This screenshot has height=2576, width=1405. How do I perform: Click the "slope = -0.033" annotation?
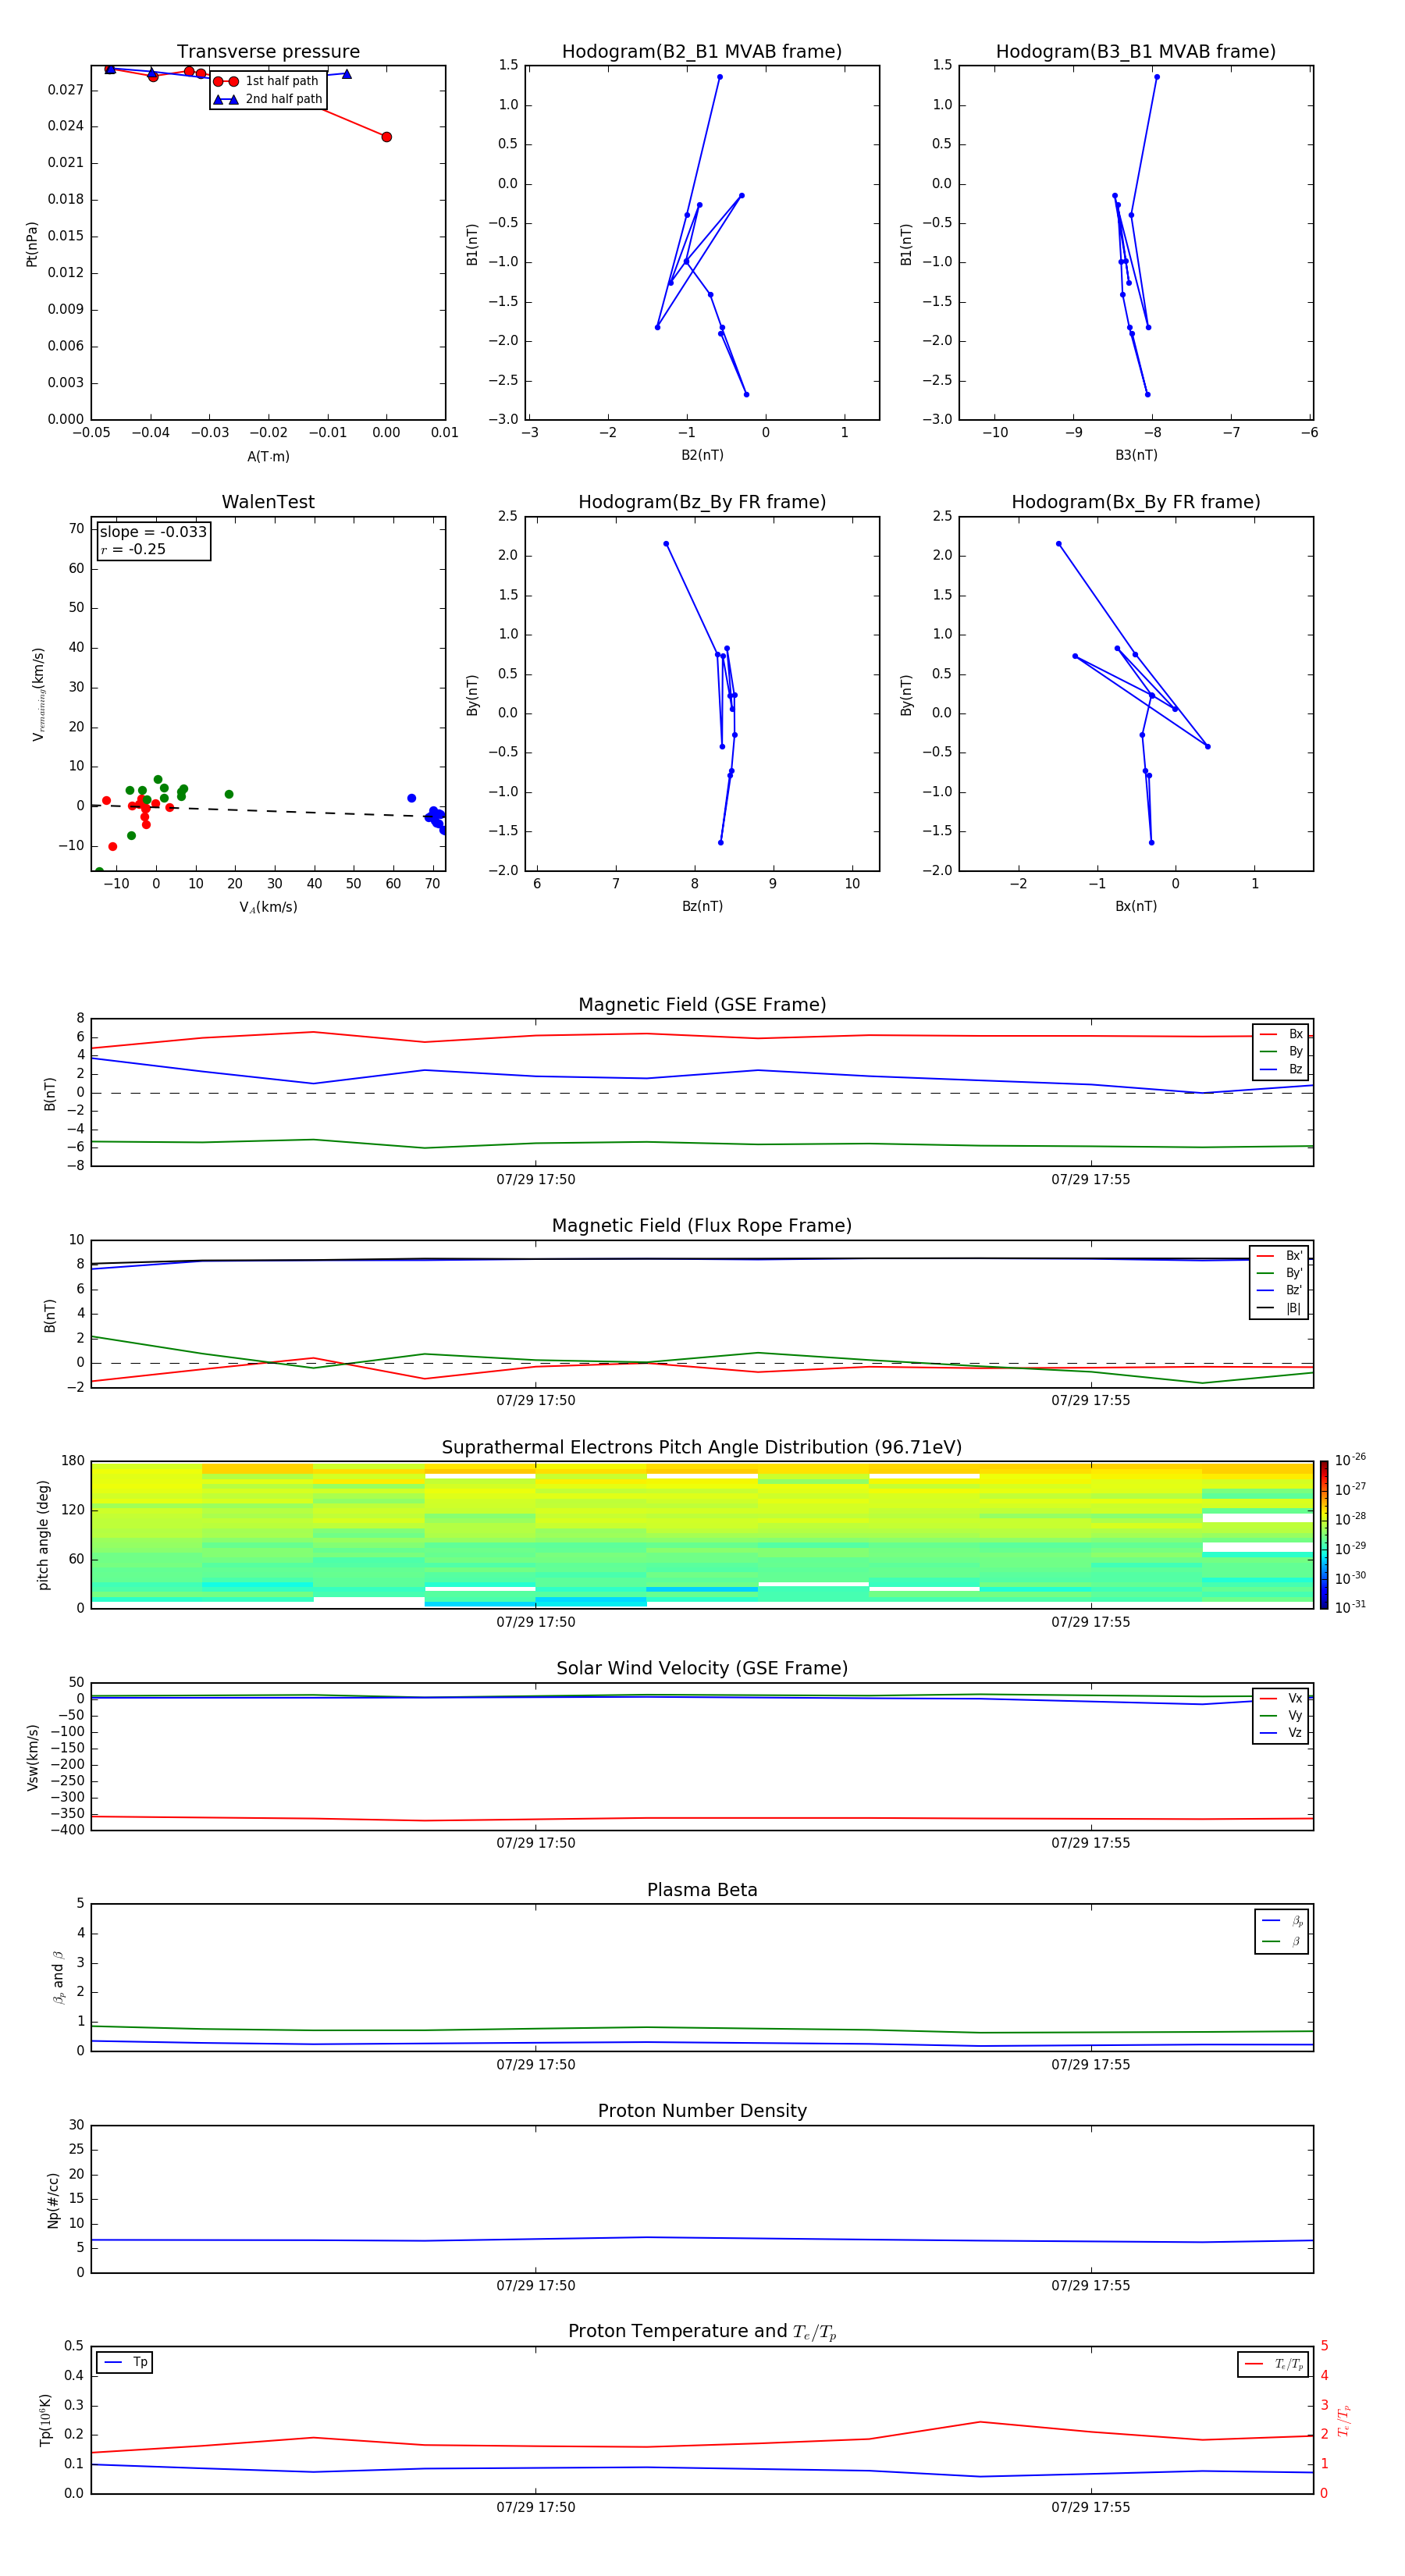tap(153, 532)
